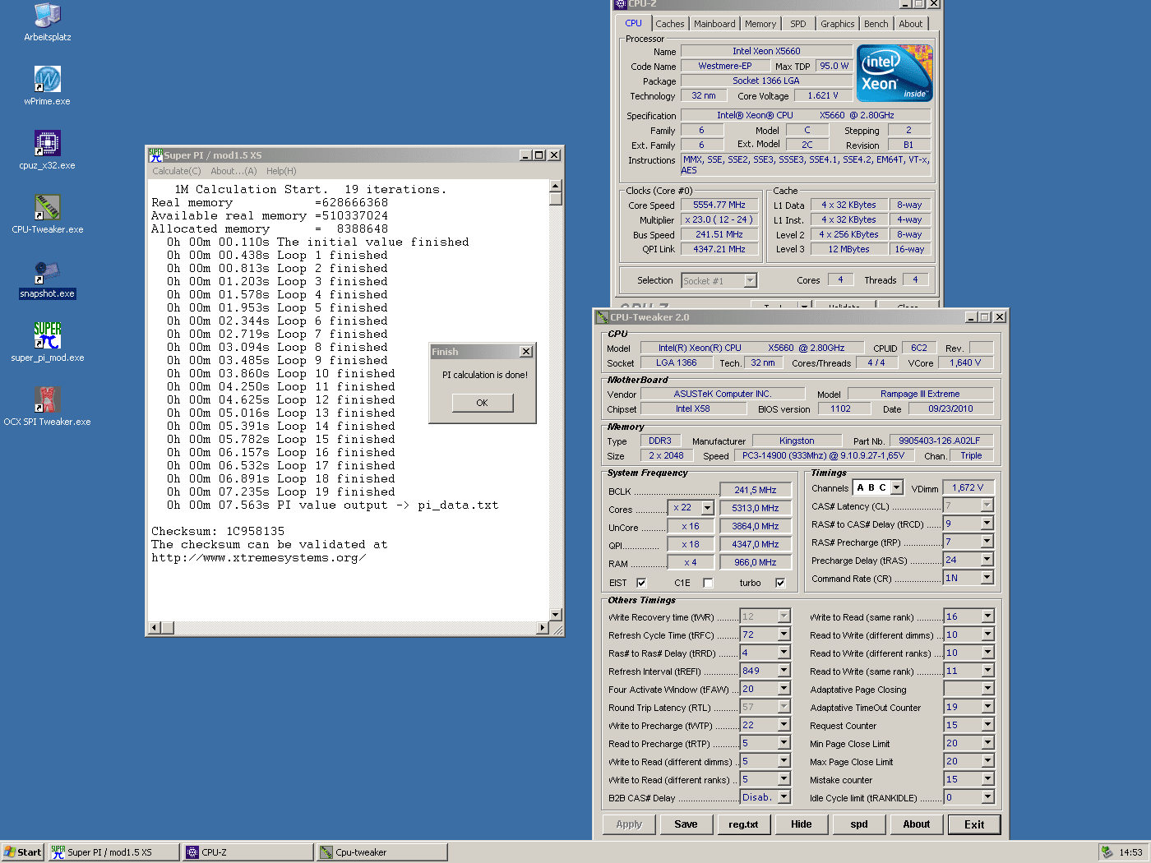Image resolution: width=1151 pixels, height=863 pixels.
Task: Click the Super PI title bar icon
Action: click(155, 155)
